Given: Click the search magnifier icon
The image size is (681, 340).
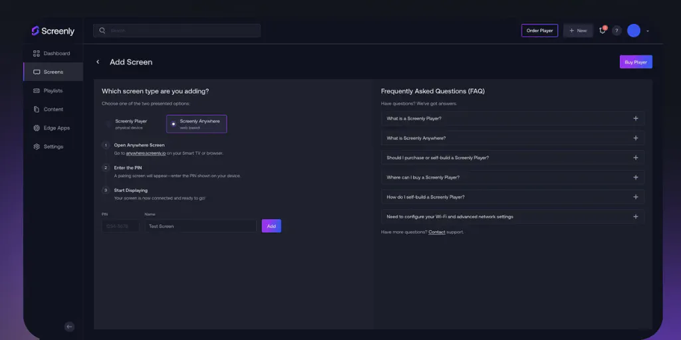Looking at the screenshot, I should 102,31.
